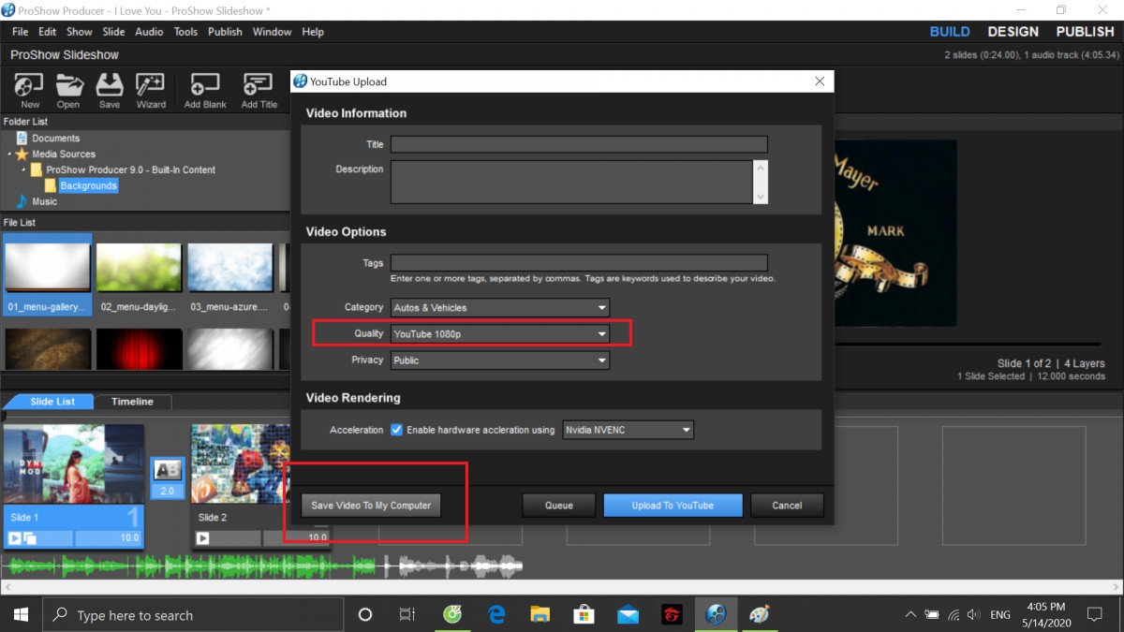Click the Add Blank slide icon
The width and height of the screenshot is (1124, 632).
coord(205,90)
